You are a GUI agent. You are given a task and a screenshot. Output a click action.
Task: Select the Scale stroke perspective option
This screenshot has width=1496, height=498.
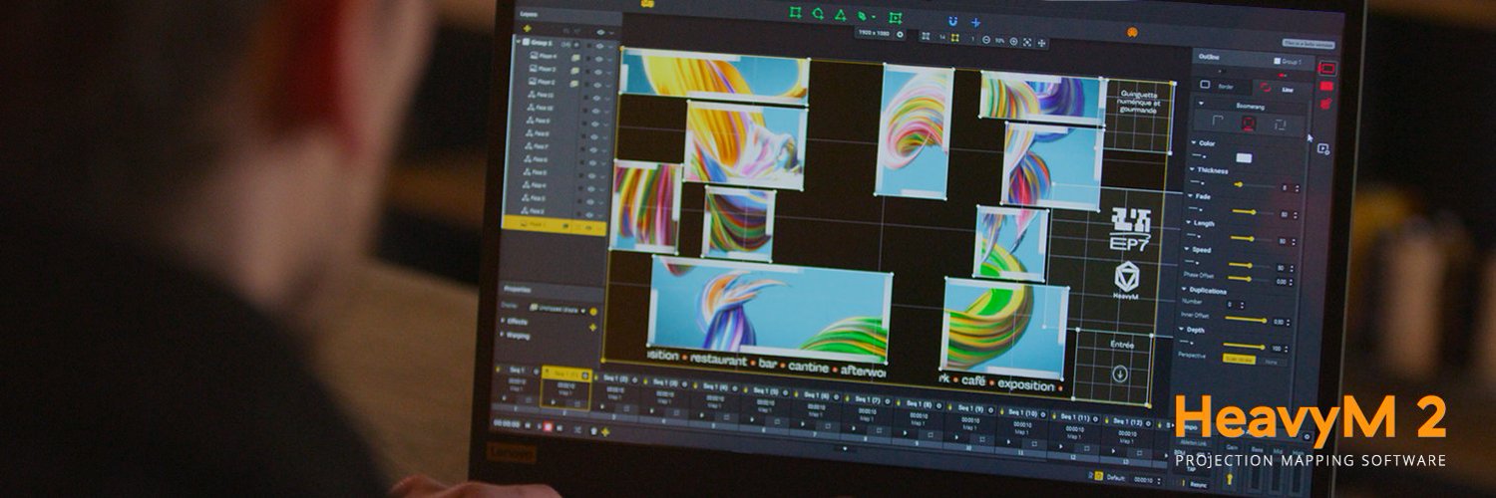pos(1239,360)
